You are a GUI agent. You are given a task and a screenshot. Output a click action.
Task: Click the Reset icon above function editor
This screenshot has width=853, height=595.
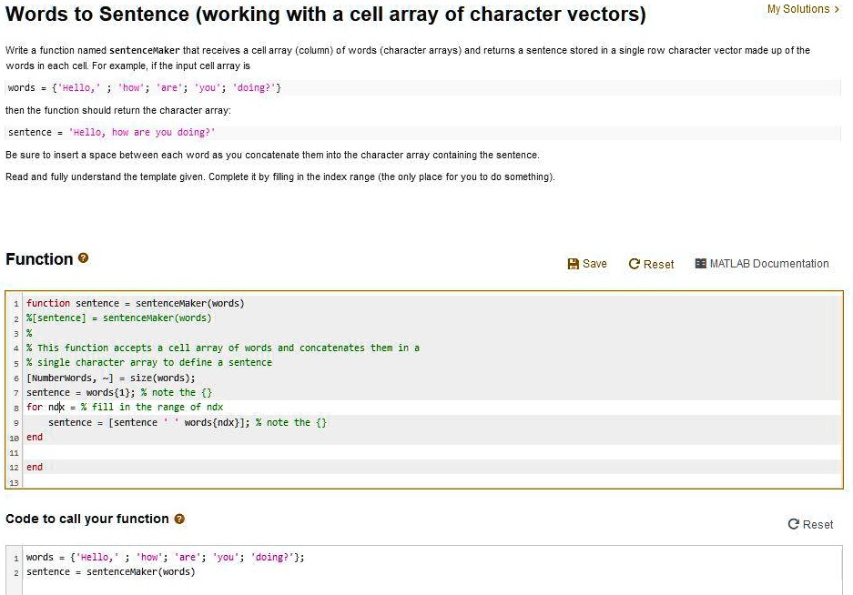[x=634, y=264]
